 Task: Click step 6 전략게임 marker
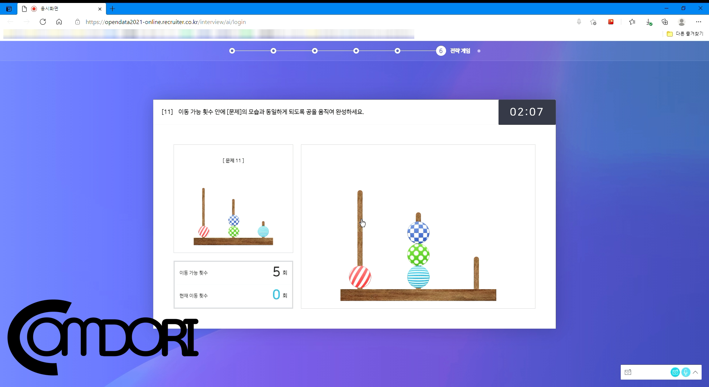[x=441, y=51]
